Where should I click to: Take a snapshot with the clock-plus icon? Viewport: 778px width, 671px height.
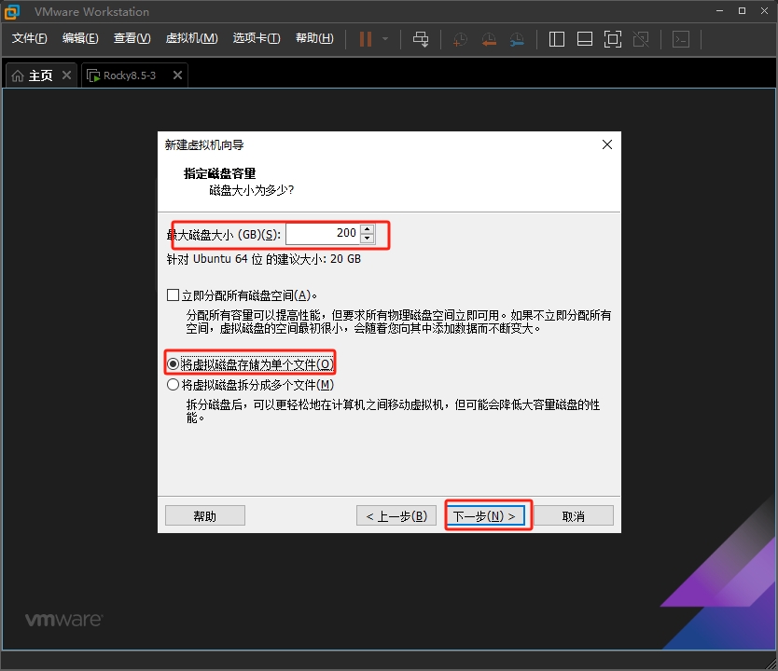[x=460, y=39]
